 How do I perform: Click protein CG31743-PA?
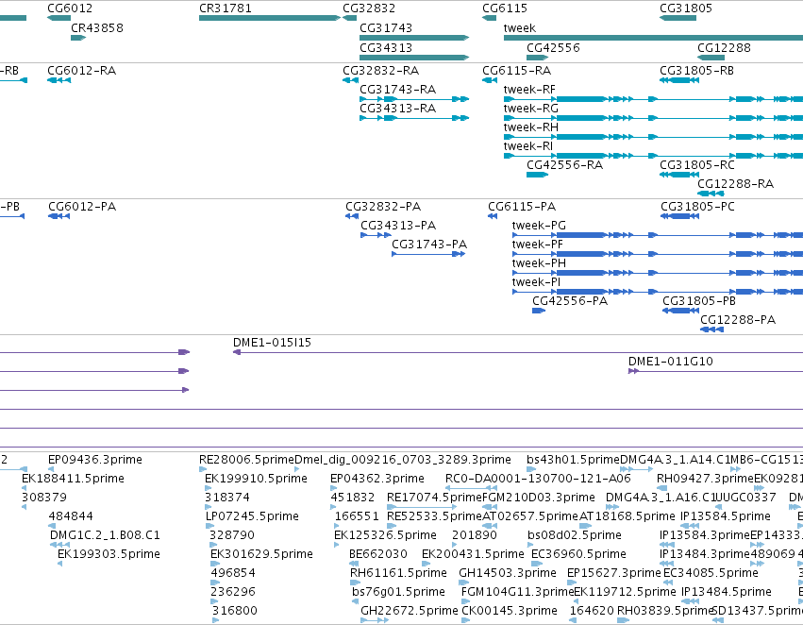pyautogui.click(x=429, y=245)
